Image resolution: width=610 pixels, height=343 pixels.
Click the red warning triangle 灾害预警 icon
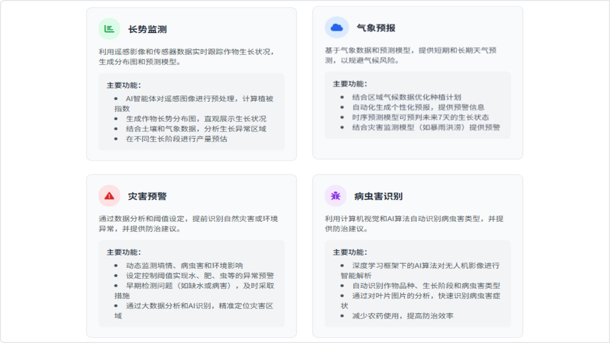tap(109, 196)
